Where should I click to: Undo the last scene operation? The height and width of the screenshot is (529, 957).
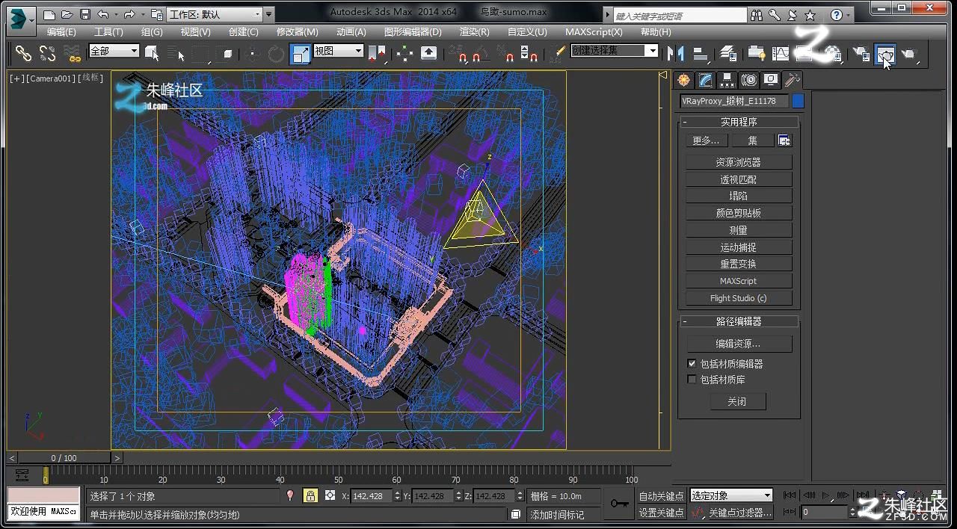click(103, 14)
